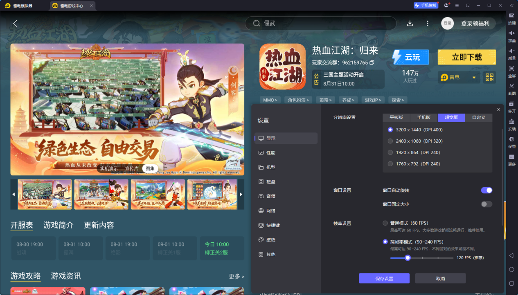
Task: Open the 多开 multi-instance tool
Action: [511, 104]
